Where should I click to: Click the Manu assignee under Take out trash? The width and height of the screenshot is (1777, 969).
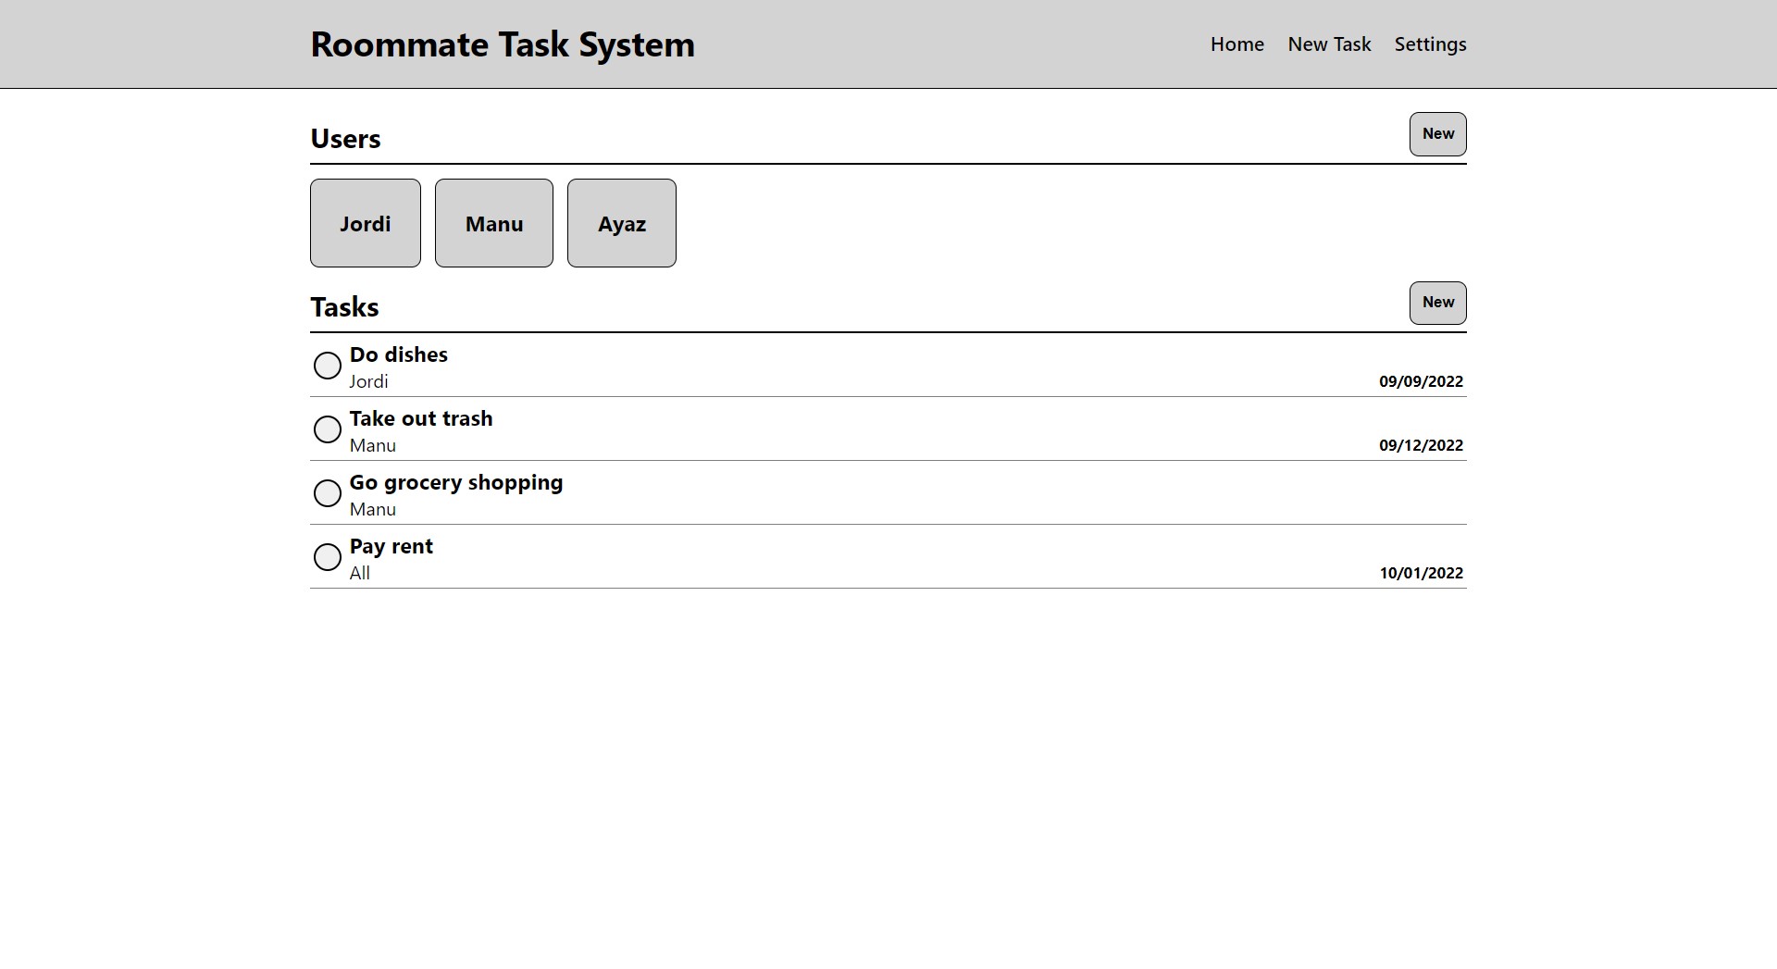pos(372,444)
